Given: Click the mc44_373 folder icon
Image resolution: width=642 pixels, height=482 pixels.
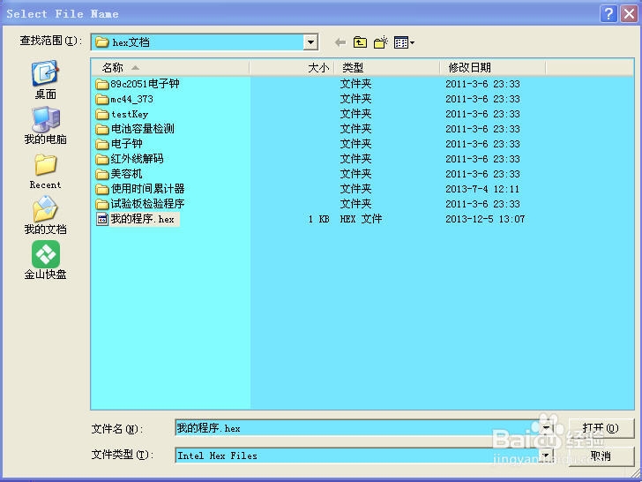Looking at the screenshot, I should point(102,100).
